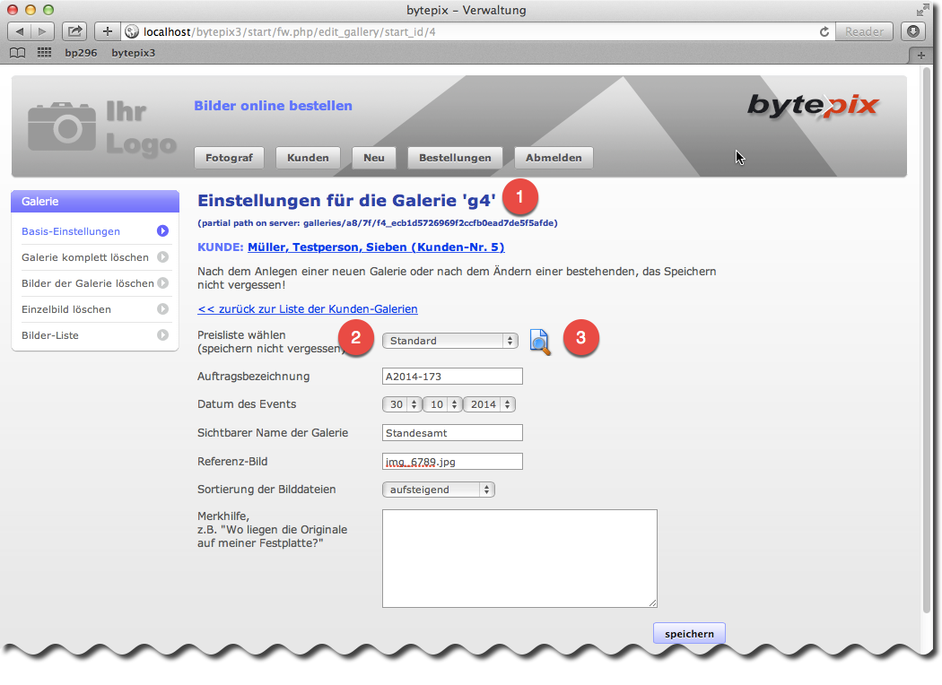Open the event day dropdown showing 30
The image size is (942, 685).
(401, 404)
